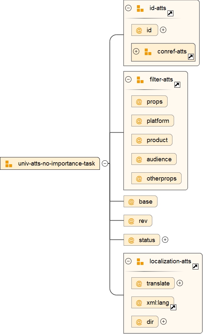
Task: Expand the dir attribute details
Action: pos(163,321)
